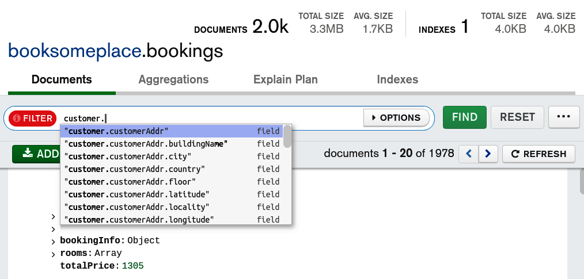Expand the bookingInfo Object field

pos(54,241)
